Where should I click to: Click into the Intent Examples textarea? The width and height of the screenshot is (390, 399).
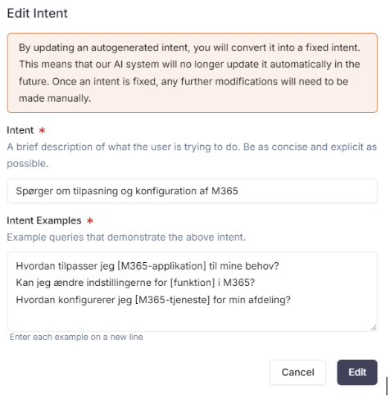pos(192,292)
